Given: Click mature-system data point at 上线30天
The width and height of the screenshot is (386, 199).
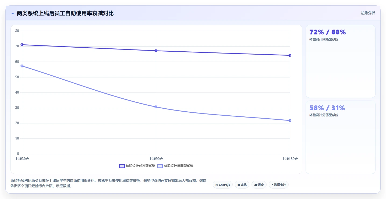Looking at the screenshot, I should click(x=22, y=45).
